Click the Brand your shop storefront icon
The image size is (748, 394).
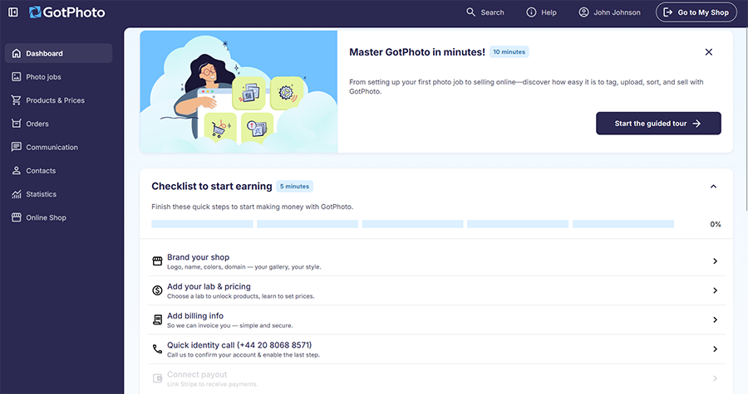157,261
